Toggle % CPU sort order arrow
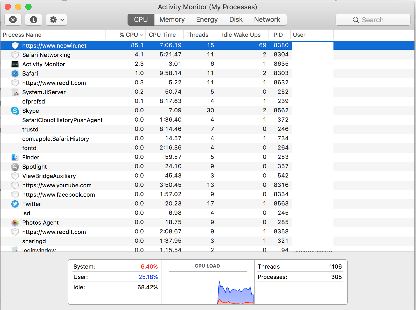The image size is (416, 310). click(141, 35)
